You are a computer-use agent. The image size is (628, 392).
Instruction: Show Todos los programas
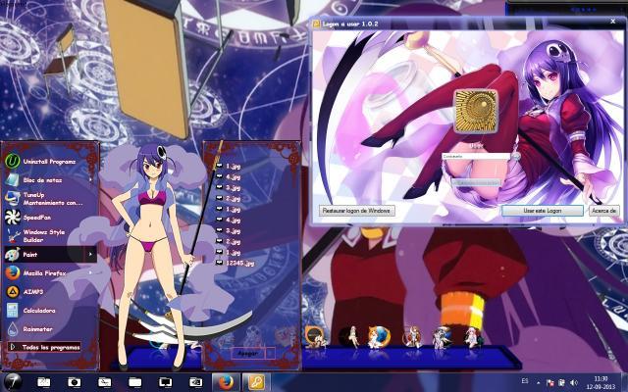[44, 347]
